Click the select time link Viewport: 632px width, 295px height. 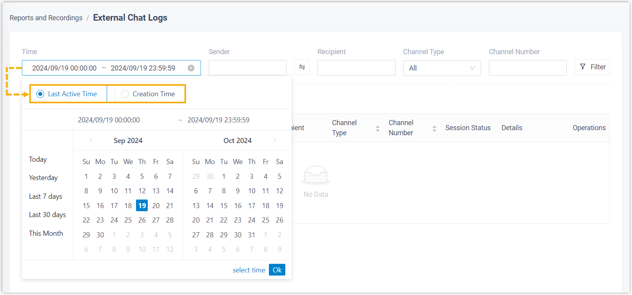[x=249, y=270]
